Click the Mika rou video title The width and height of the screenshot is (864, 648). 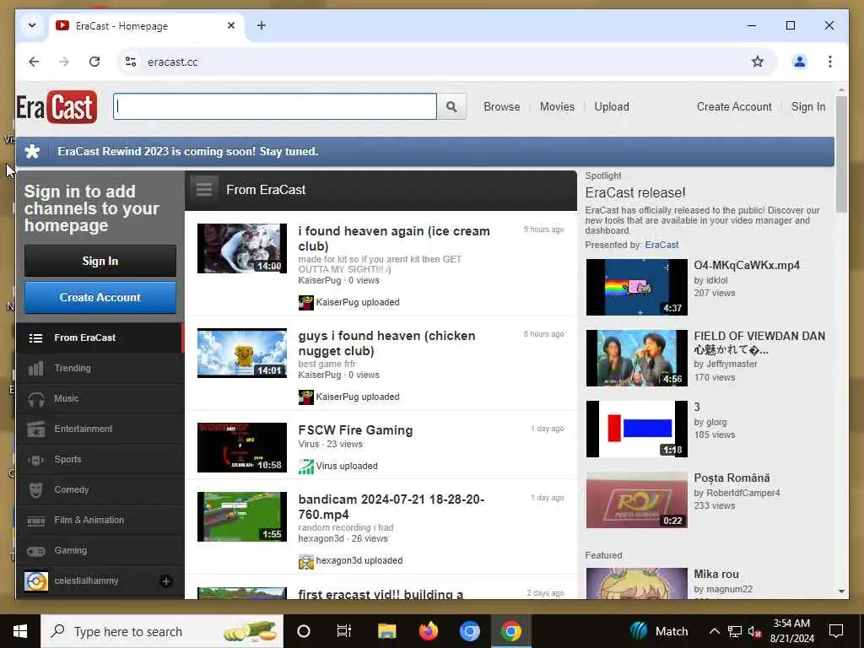pyautogui.click(x=716, y=574)
